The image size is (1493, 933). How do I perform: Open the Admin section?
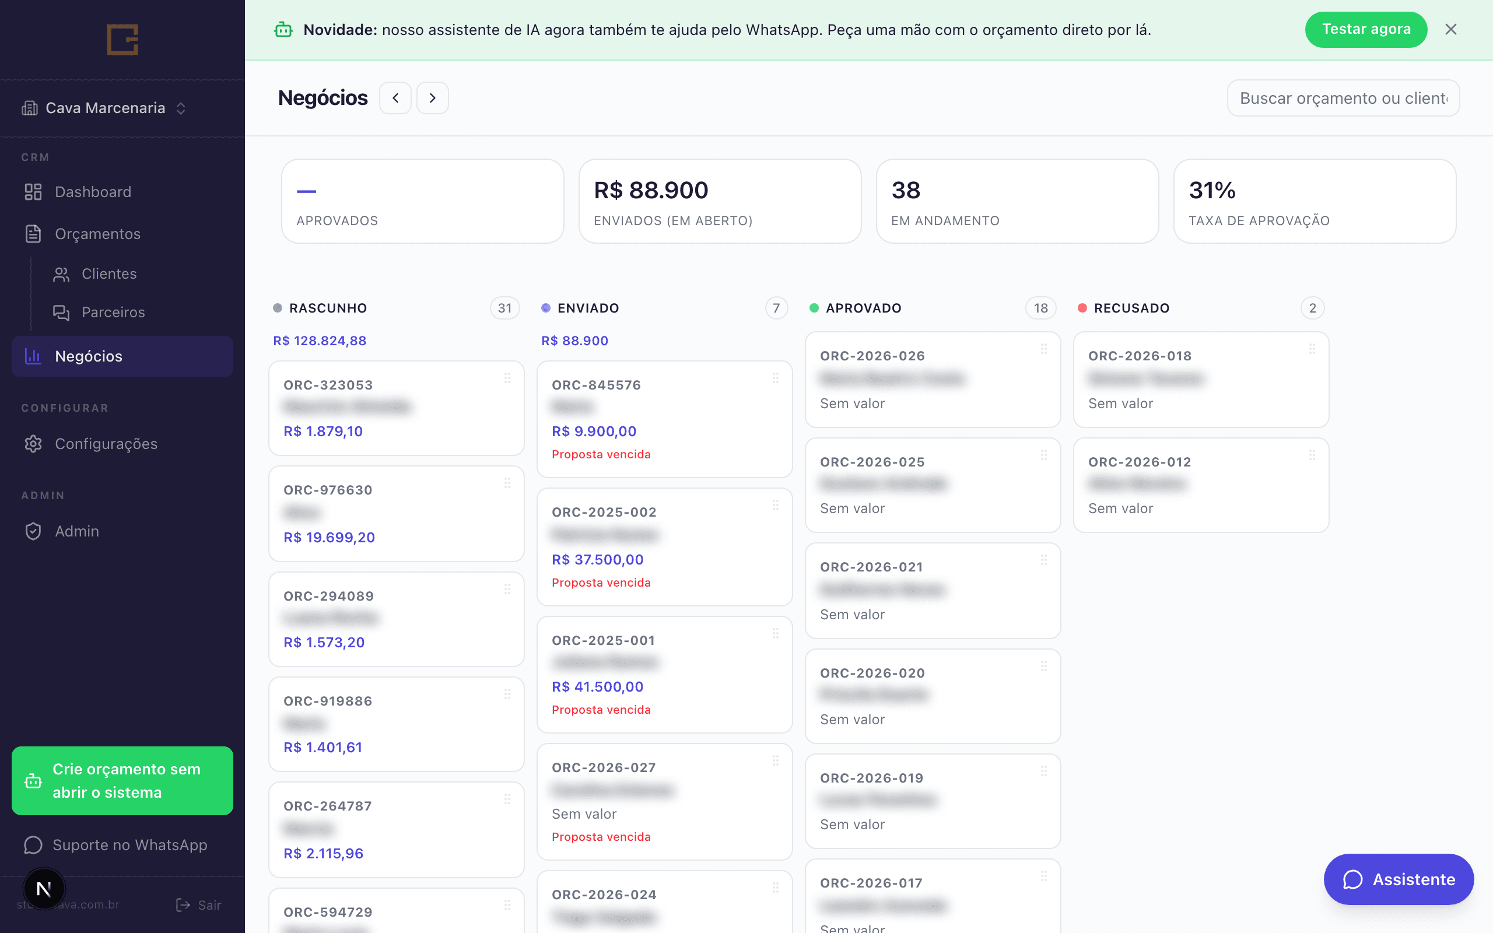[x=122, y=531]
